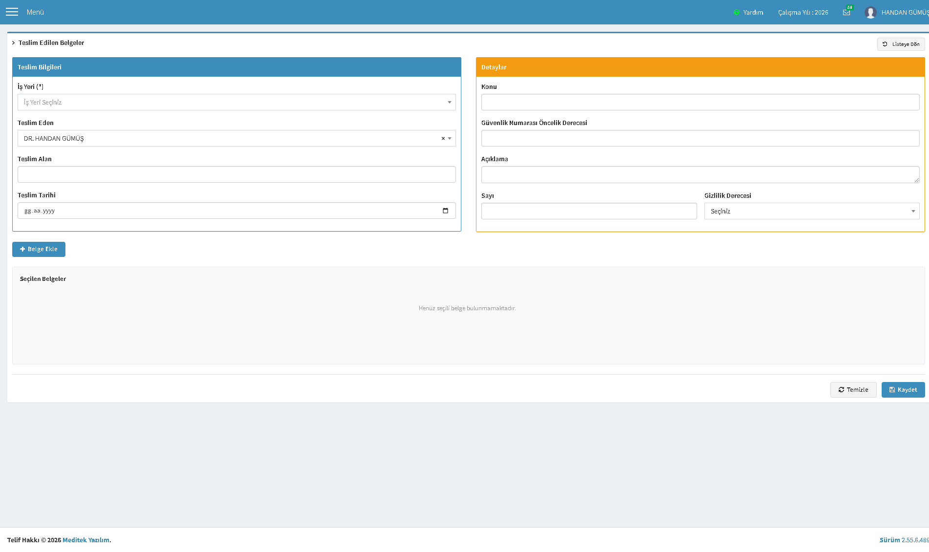Focus the Teslim Alan input field
Screen dimensions: 929x552
point(237,174)
